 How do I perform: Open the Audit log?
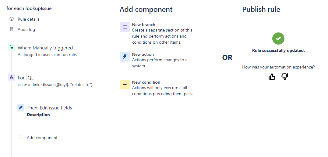point(26,29)
